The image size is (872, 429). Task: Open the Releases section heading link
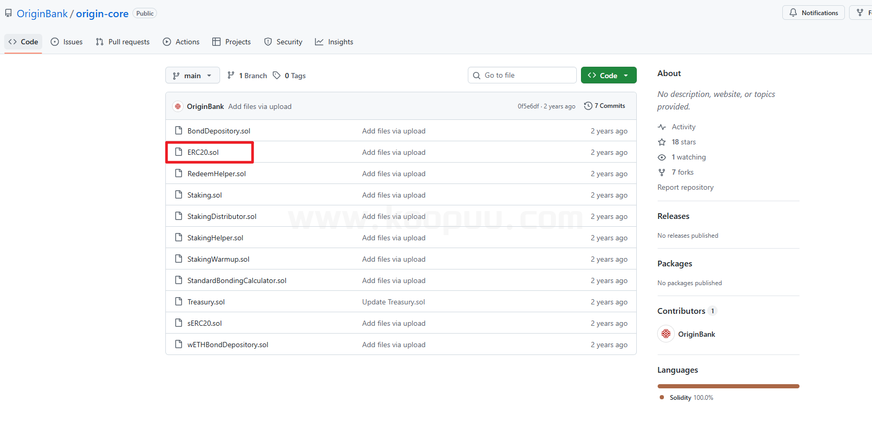click(673, 216)
